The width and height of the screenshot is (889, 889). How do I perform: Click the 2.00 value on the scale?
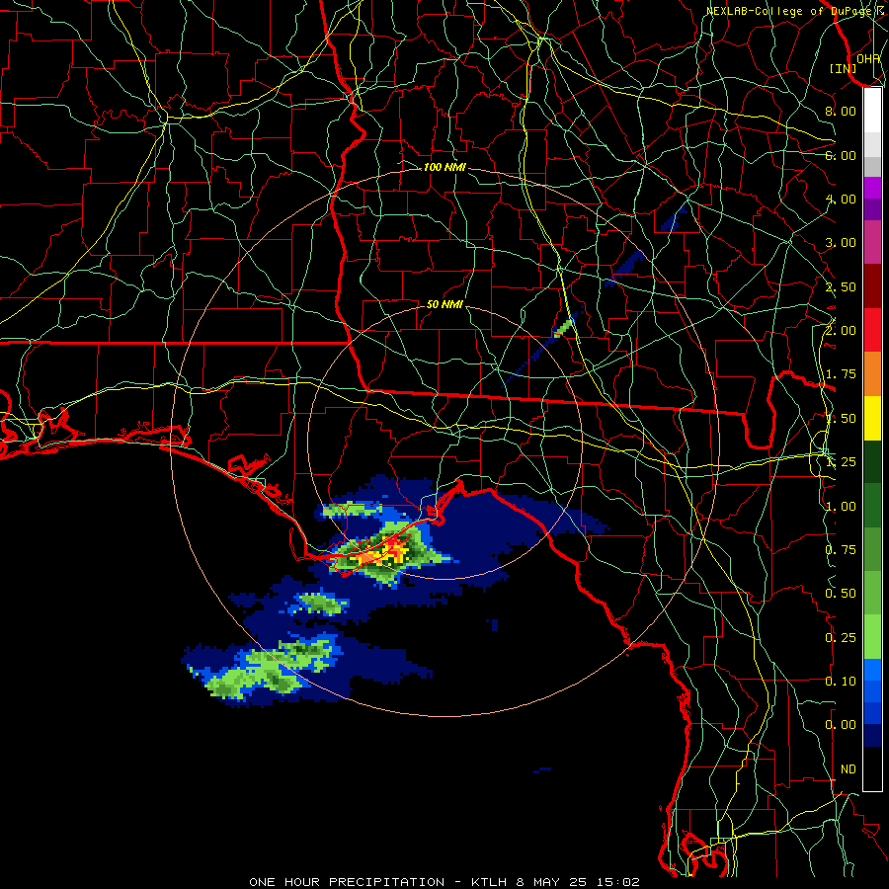(x=841, y=331)
